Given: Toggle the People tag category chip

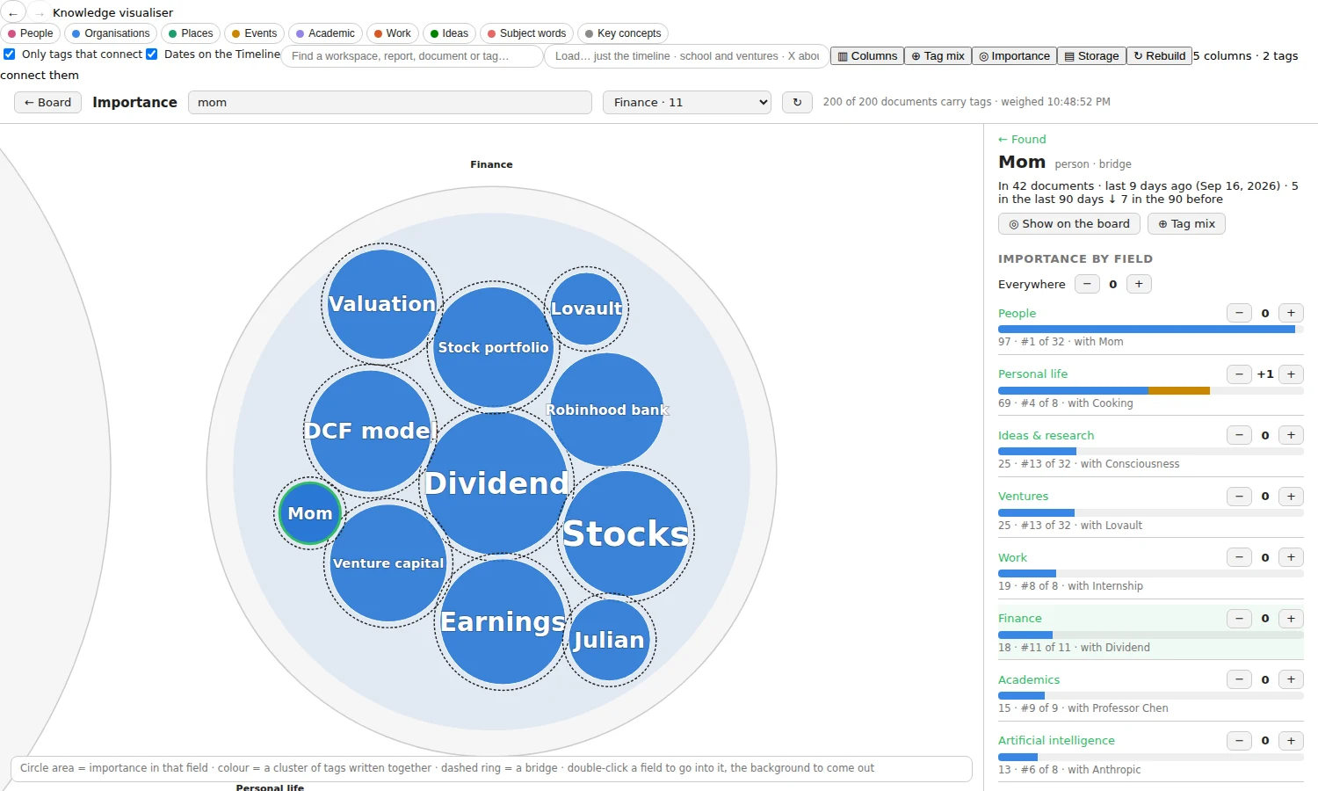Looking at the screenshot, I should pyautogui.click(x=31, y=33).
